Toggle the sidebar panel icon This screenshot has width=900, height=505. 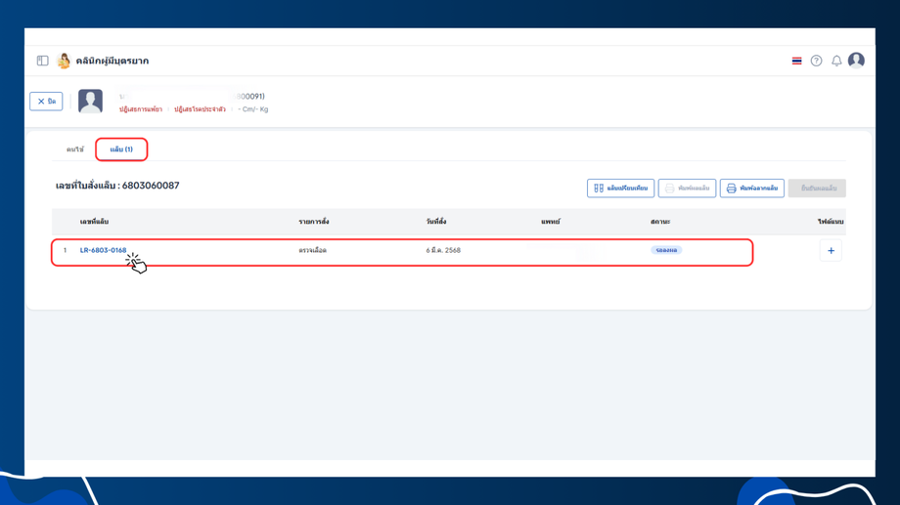[x=42, y=61]
